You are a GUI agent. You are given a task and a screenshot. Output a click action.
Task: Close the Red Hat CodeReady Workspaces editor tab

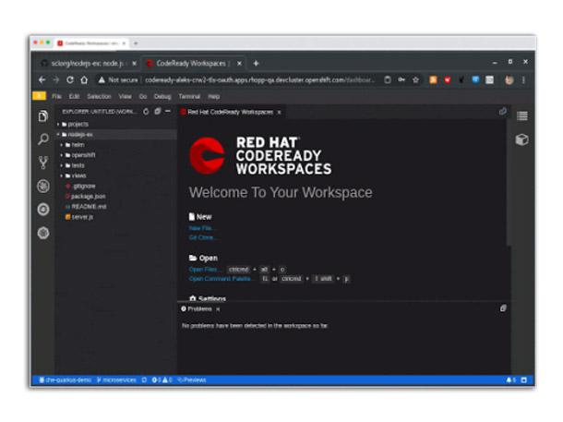pos(279,113)
